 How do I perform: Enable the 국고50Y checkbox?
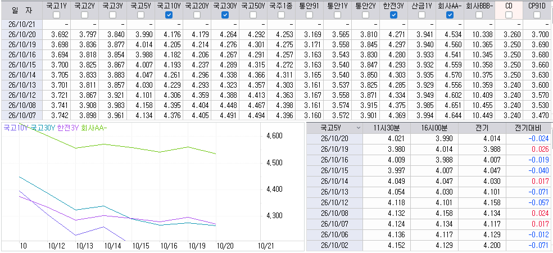point(253,15)
